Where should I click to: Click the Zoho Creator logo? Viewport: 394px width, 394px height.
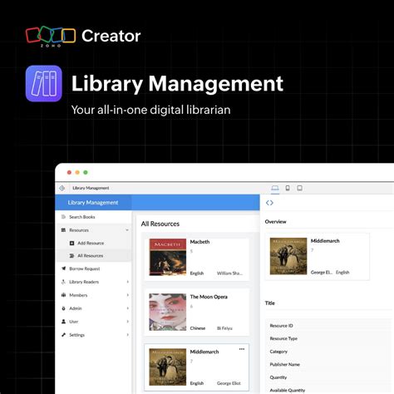83,37
